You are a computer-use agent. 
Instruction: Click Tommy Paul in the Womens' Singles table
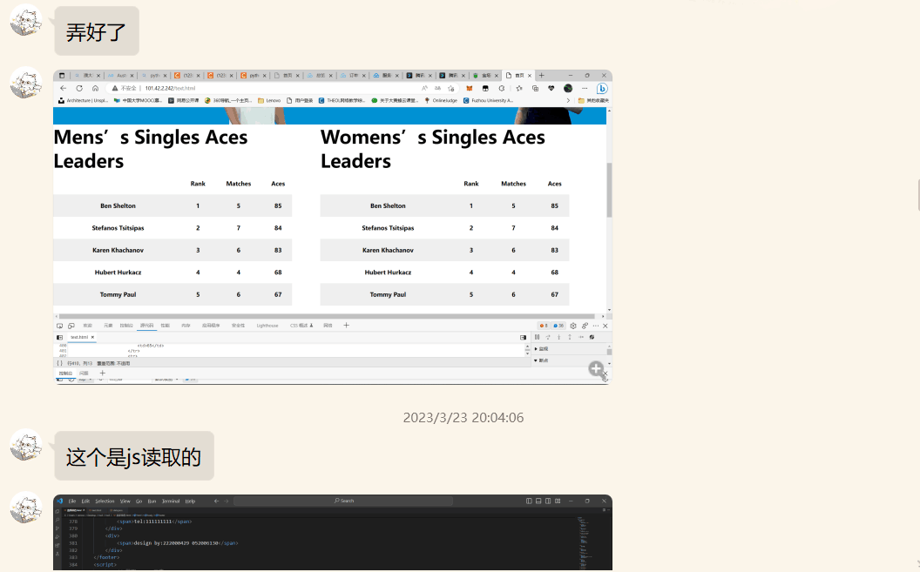pyautogui.click(x=388, y=294)
